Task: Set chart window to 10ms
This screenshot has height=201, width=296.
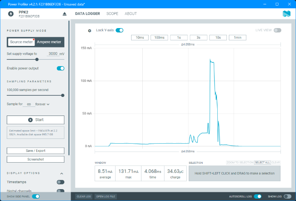Action: [140, 38]
